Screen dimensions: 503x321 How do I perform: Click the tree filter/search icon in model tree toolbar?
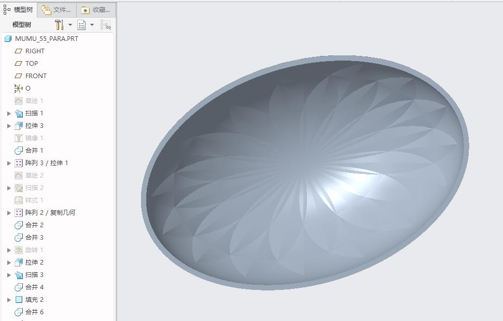(106, 25)
